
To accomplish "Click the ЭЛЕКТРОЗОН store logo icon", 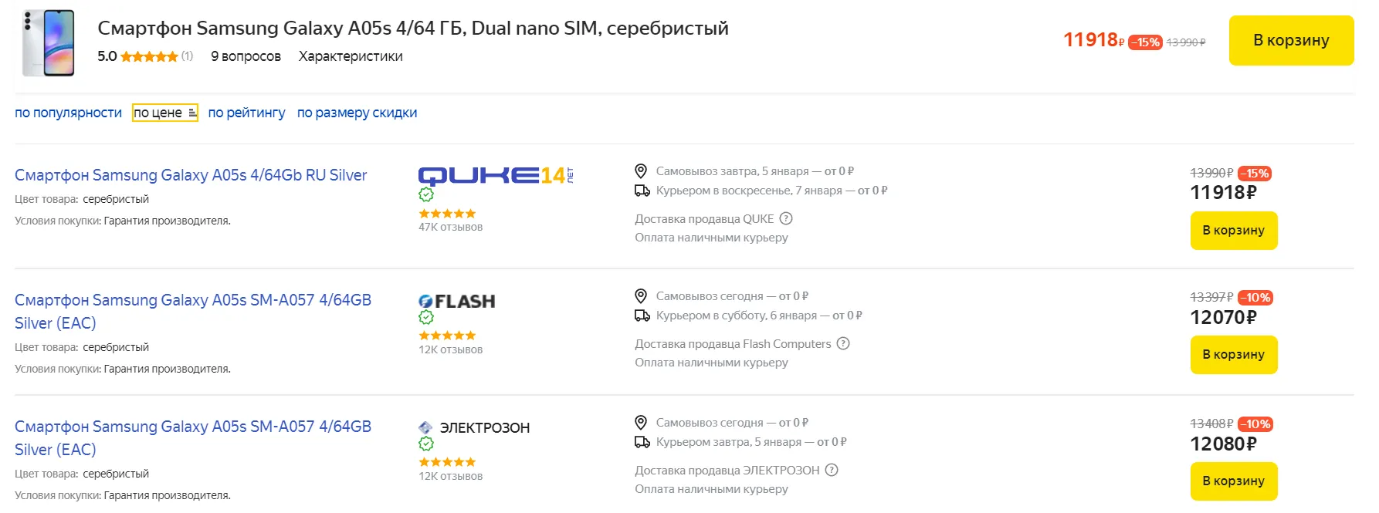I will point(425,427).
